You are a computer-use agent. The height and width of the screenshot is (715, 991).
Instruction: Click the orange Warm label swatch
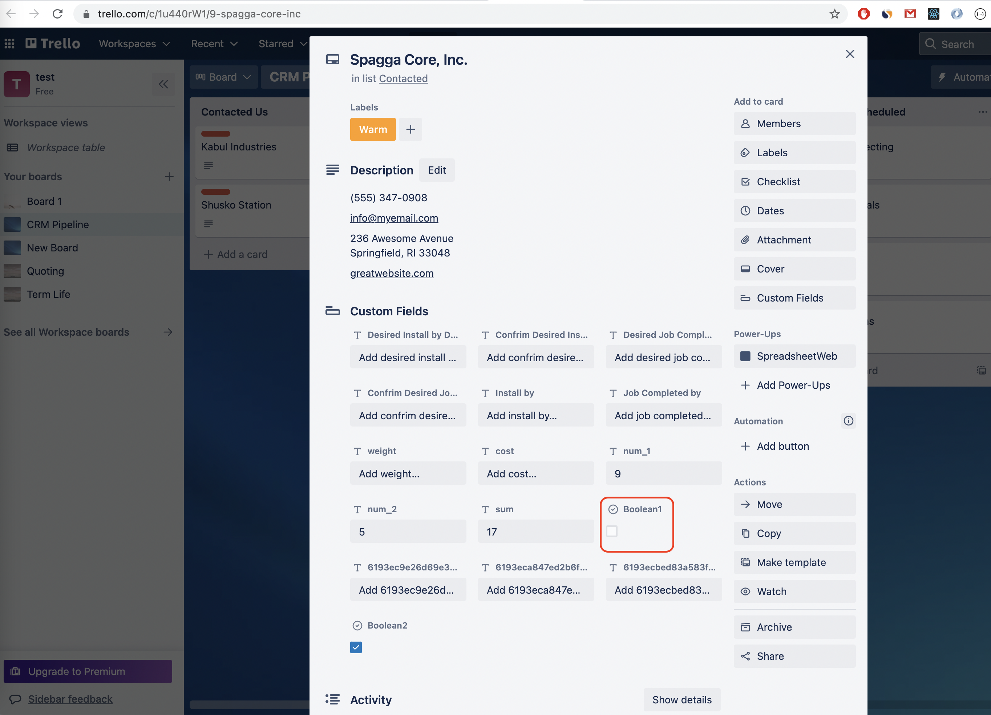tap(373, 129)
